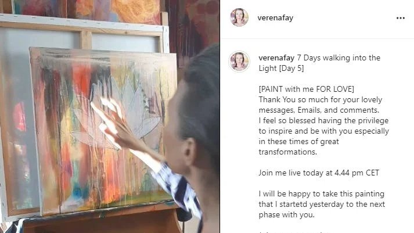Image resolution: width=414 pixels, height=233 pixels.
Task: Click the 'messages, Emails, and comments.' line
Action: (319, 110)
